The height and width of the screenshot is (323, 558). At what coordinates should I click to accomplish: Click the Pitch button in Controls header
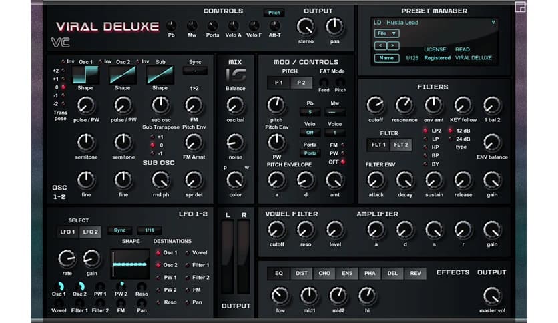click(x=274, y=13)
